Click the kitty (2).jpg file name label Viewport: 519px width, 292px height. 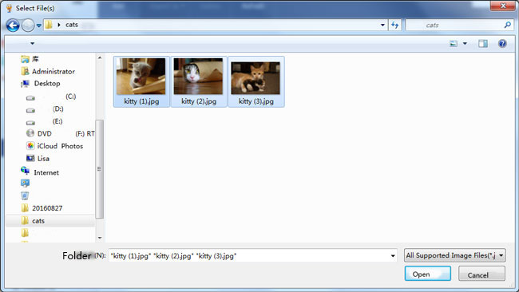coord(199,101)
